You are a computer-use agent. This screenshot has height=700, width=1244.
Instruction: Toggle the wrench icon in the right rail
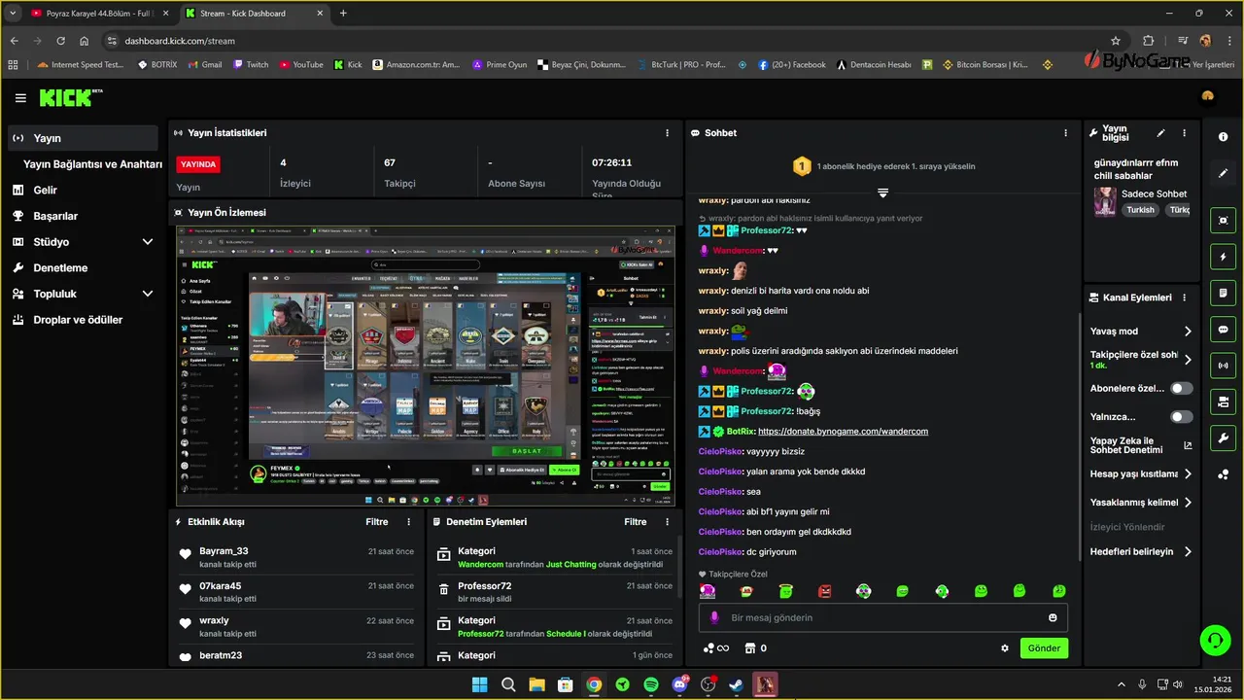coord(1223,438)
